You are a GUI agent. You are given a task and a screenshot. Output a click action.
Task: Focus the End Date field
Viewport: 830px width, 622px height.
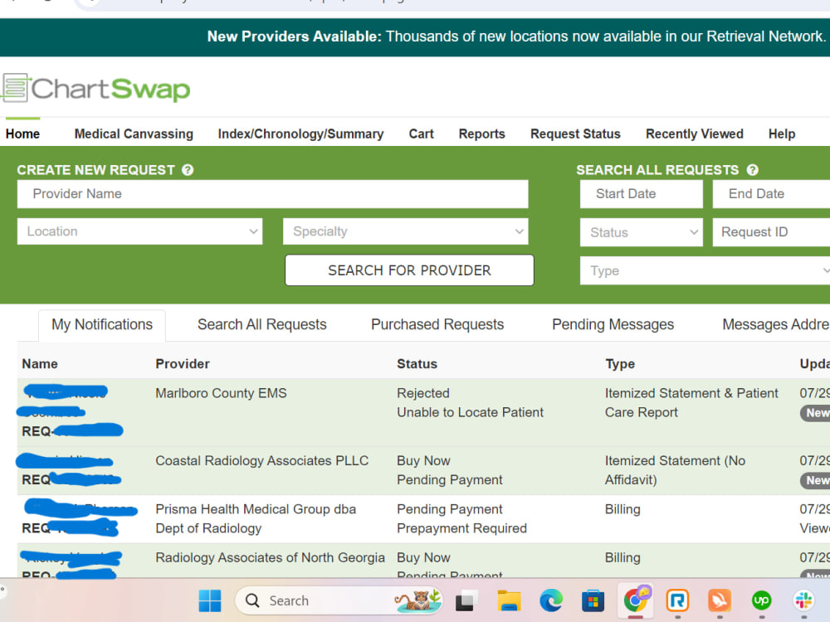(772, 194)
